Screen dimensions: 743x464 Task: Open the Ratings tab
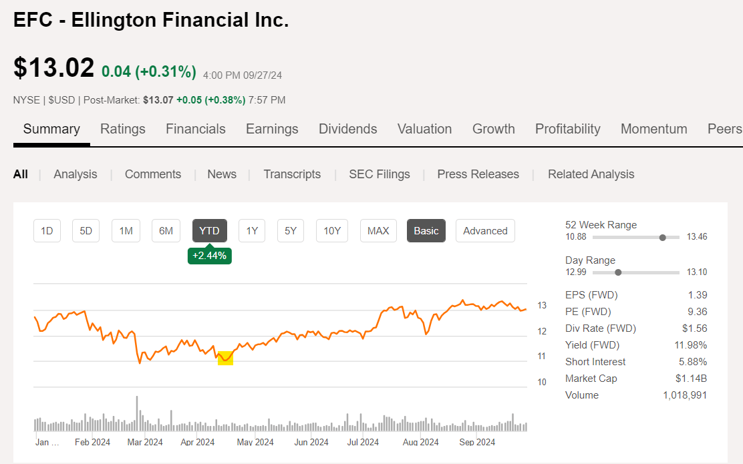tap(123, 129)
